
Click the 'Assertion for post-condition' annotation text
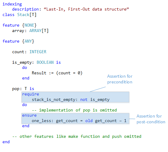tap(151, 119)
